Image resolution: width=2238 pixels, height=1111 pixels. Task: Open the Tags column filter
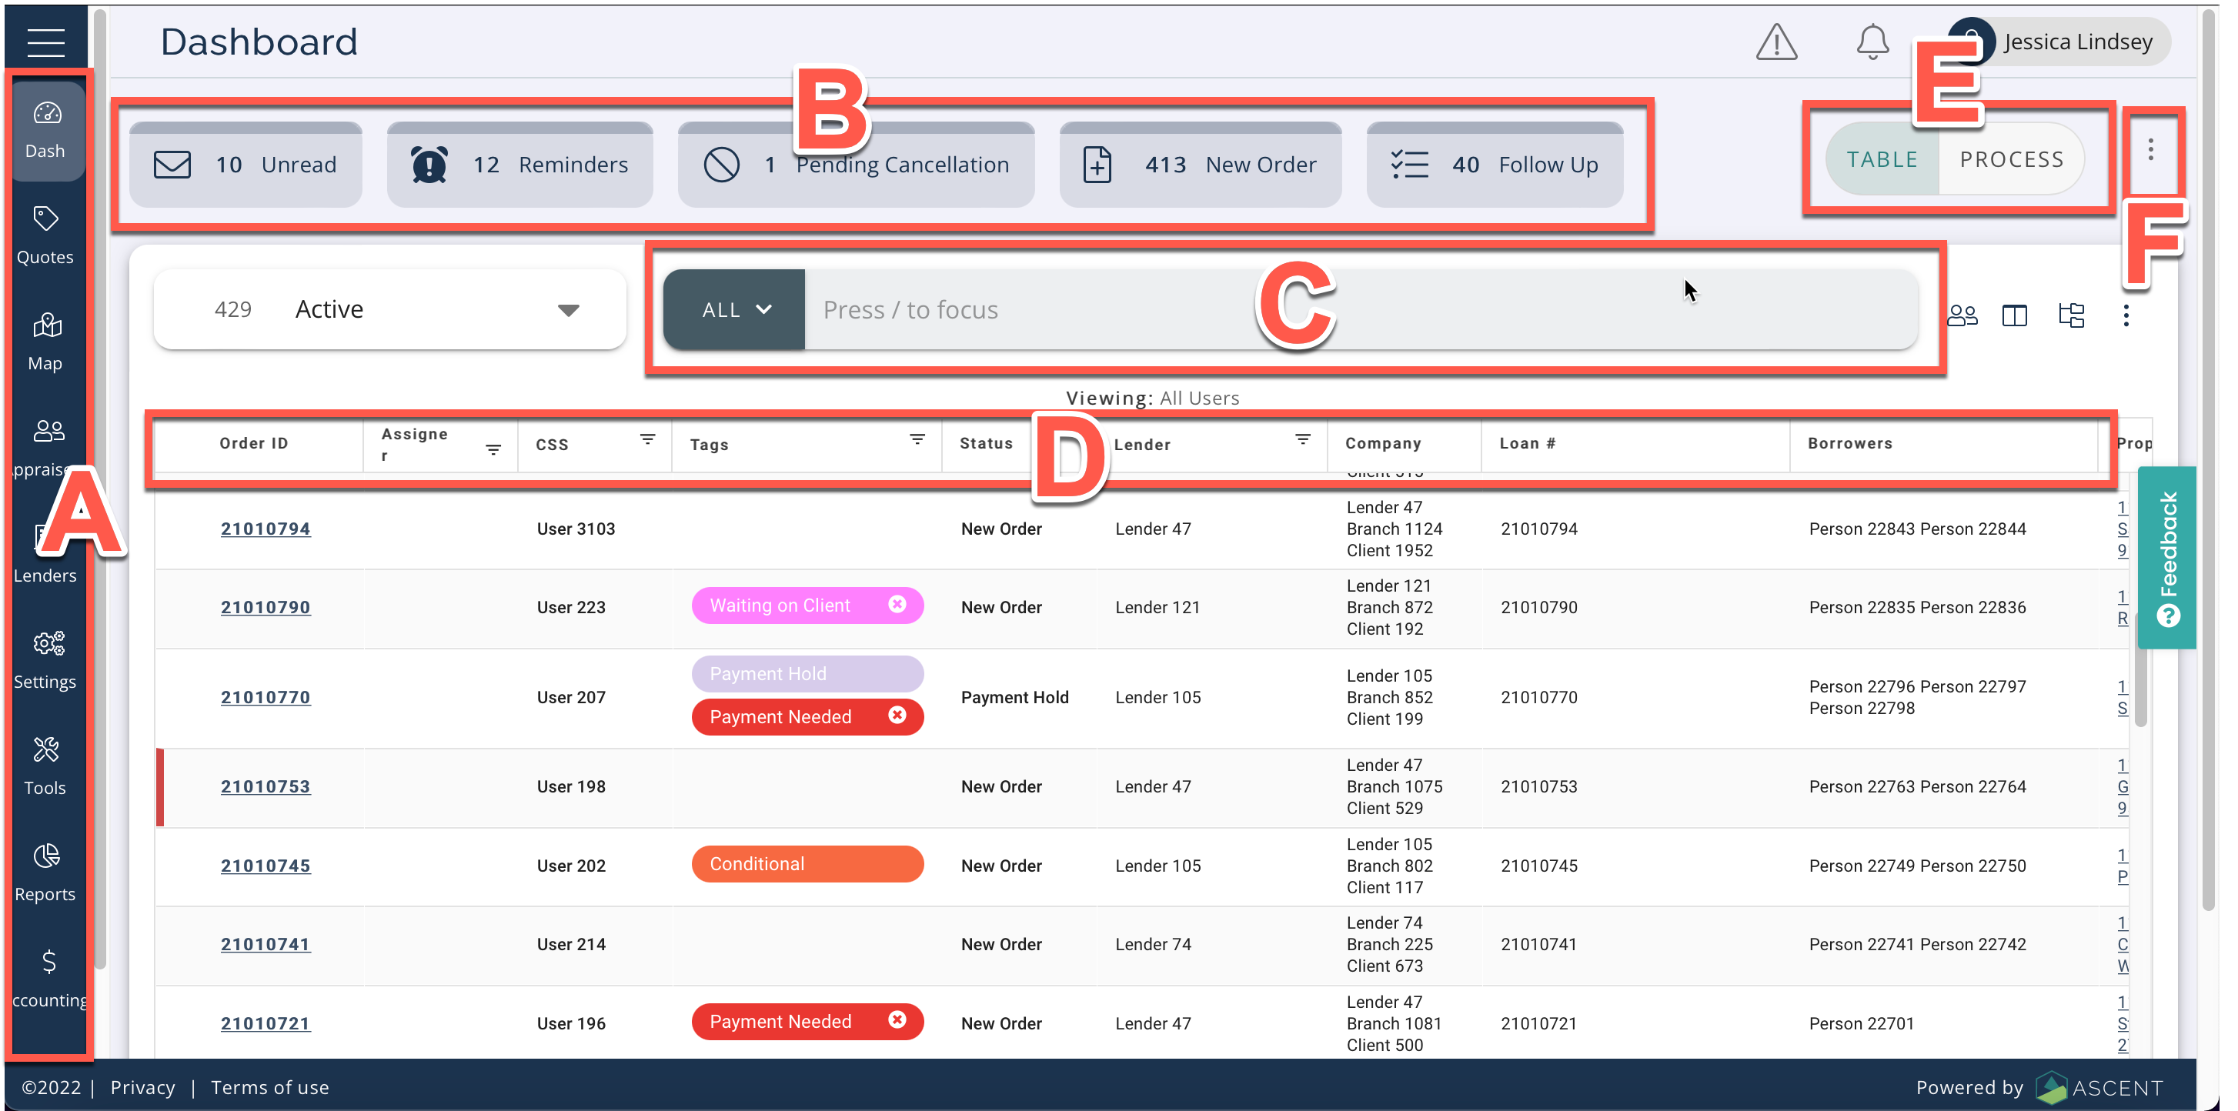917,439
